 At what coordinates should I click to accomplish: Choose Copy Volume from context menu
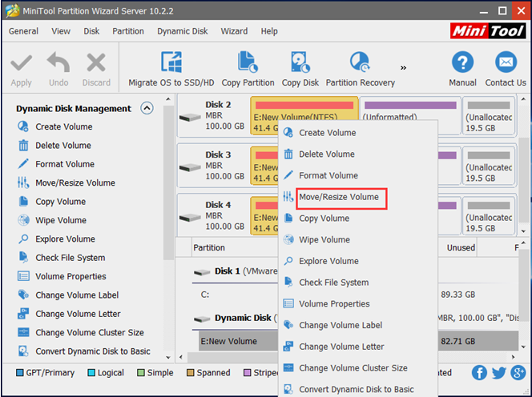tap(358, 219)
